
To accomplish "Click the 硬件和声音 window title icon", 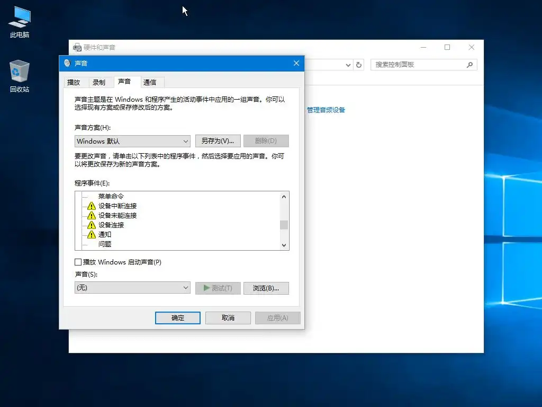I will pyautogui.click(x=77, y=47).
